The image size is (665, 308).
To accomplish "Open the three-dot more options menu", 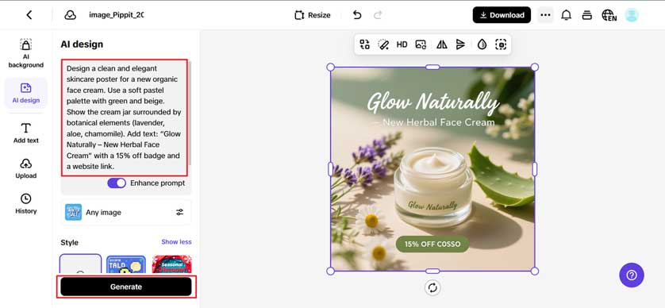I will 545,15.
